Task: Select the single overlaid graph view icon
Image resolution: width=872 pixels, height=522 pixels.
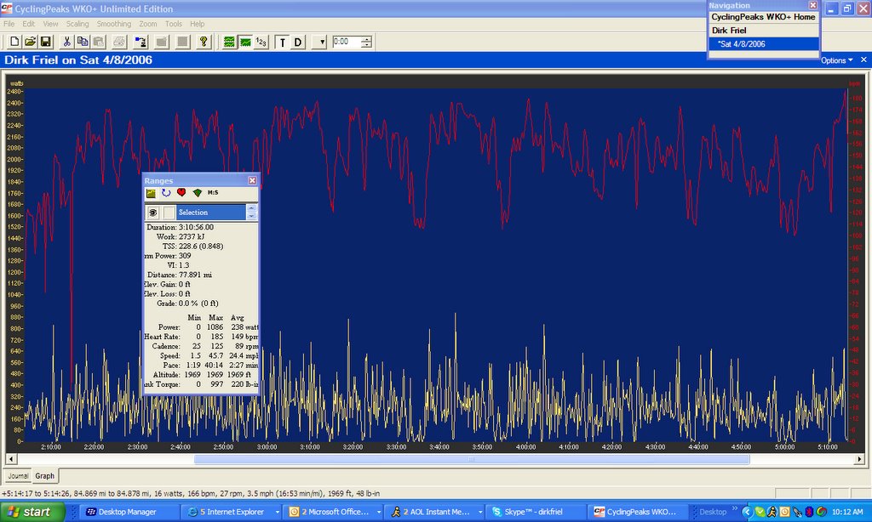Action: [x=244, y=42]
